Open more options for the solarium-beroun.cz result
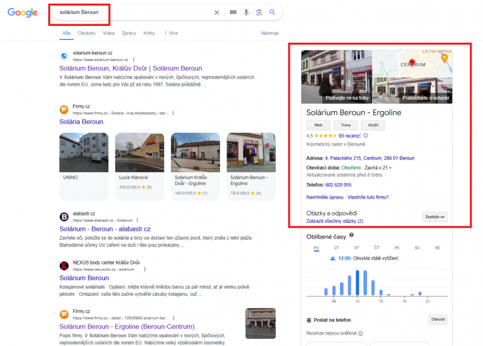This screenshot has height=346, width=483. (x=133, y=59)
